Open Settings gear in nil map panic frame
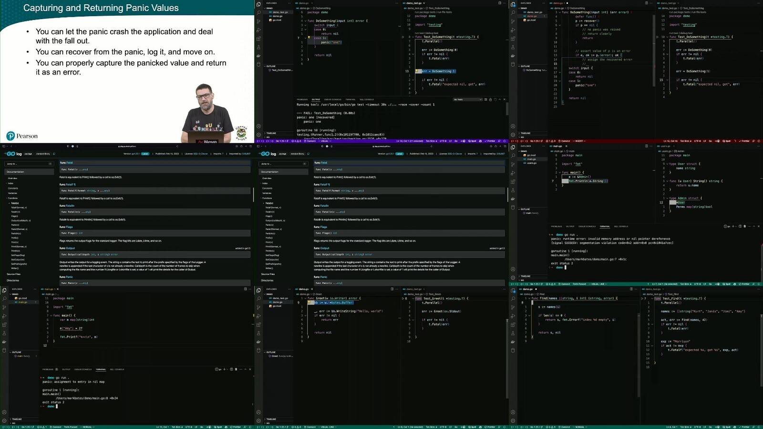 point(4,421)
